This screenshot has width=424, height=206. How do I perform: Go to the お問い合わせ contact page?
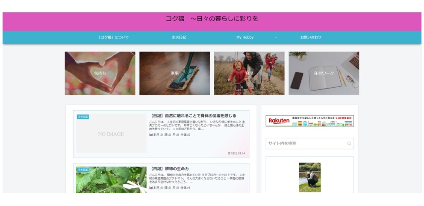coord(311,37)
